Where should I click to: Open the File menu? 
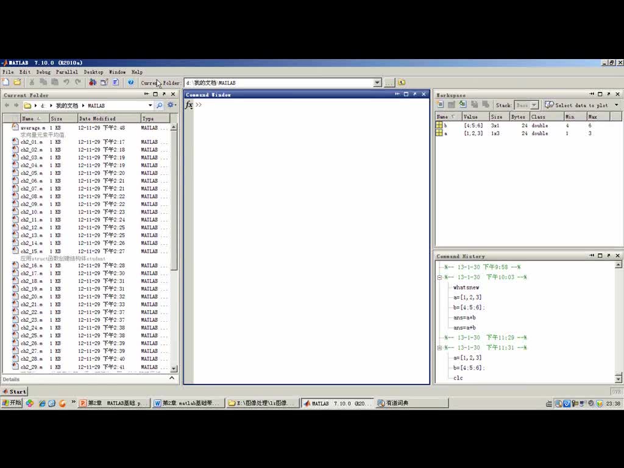[x=8, y=72]
